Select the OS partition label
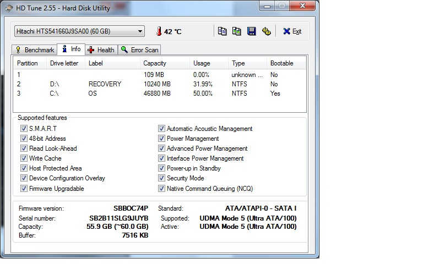Screen dimensions: 423x264 pos(93,94)
